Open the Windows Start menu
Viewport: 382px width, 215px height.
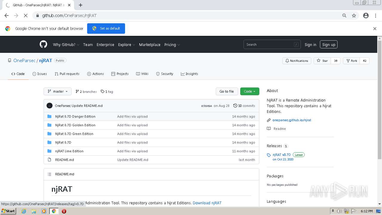tap(8, 211)
